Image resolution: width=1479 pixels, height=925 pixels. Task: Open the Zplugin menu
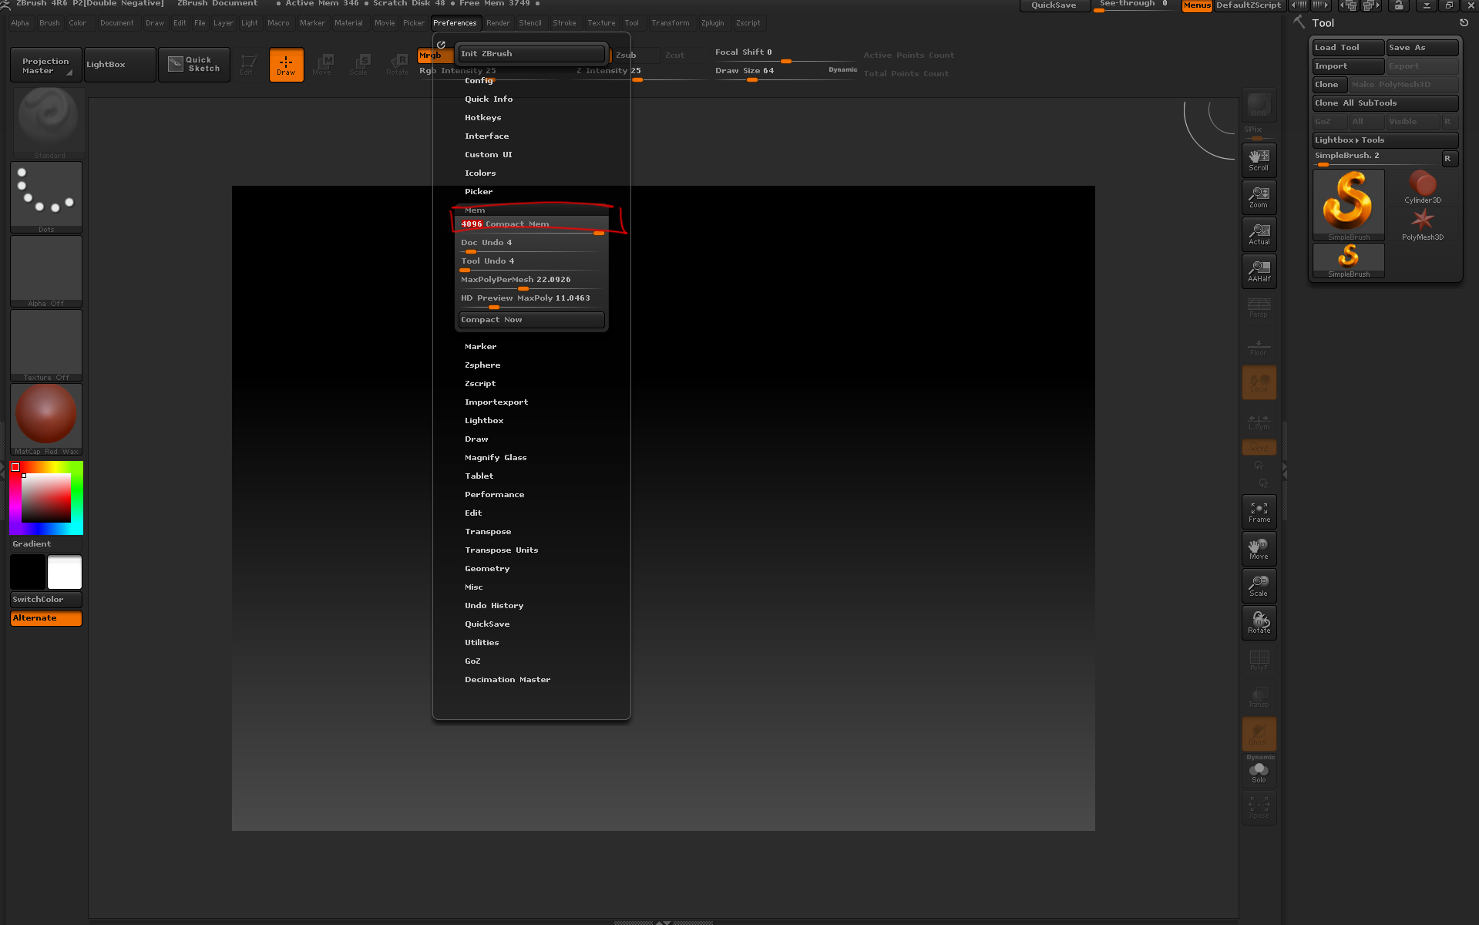click(712, 23)
